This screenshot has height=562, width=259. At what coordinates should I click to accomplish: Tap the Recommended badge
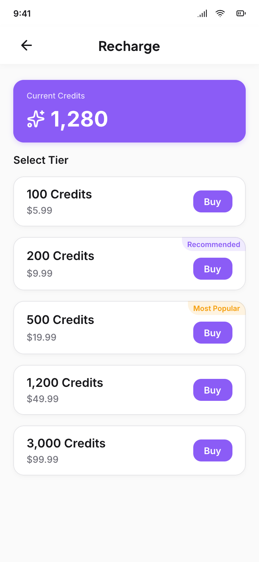pos(214,244)
